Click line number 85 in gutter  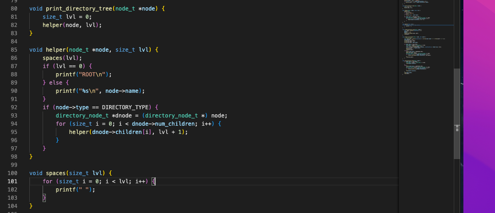click(x=13, y=50)
